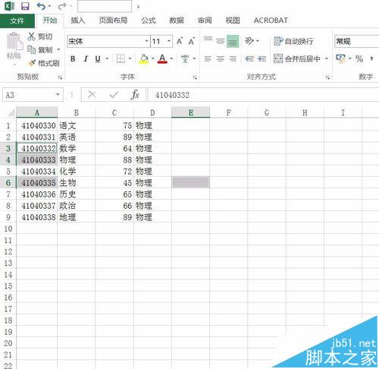Click the Insert Function fx icon
Screen dimensions: 379x369
tap(135, 95)
